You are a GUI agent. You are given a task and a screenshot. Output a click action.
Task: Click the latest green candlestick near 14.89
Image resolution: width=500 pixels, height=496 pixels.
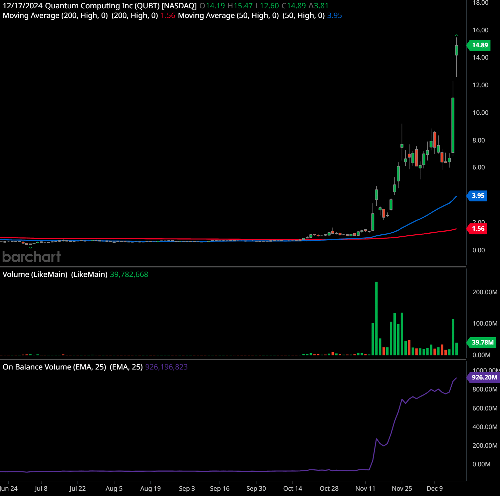point(457,50)
